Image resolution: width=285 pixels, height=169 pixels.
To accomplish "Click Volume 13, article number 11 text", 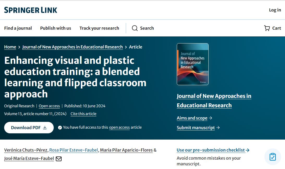I will [x=35, y=114].
